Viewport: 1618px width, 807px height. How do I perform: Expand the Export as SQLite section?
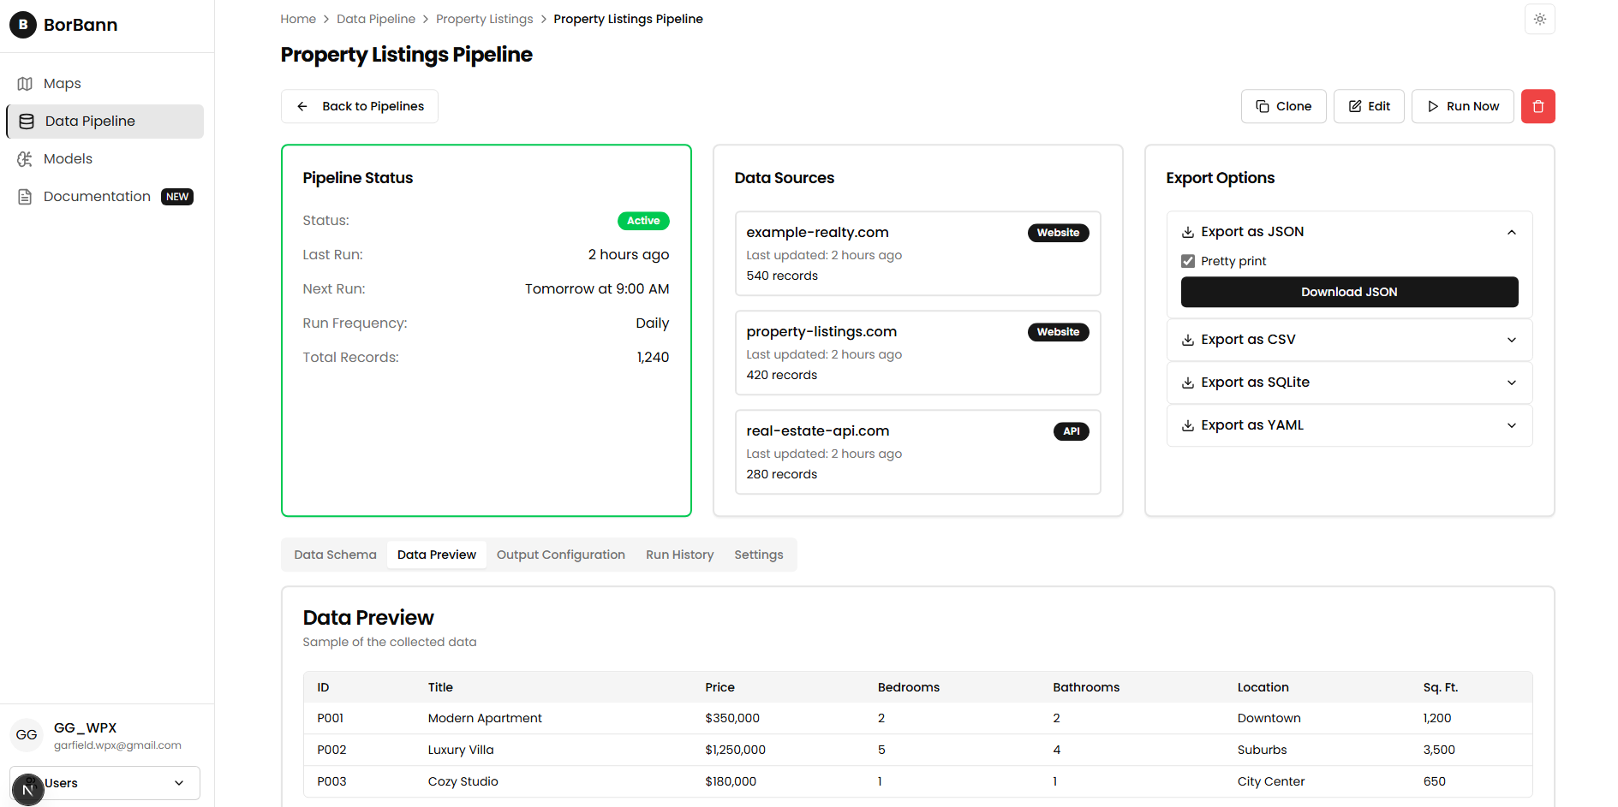pos(1348,383)
